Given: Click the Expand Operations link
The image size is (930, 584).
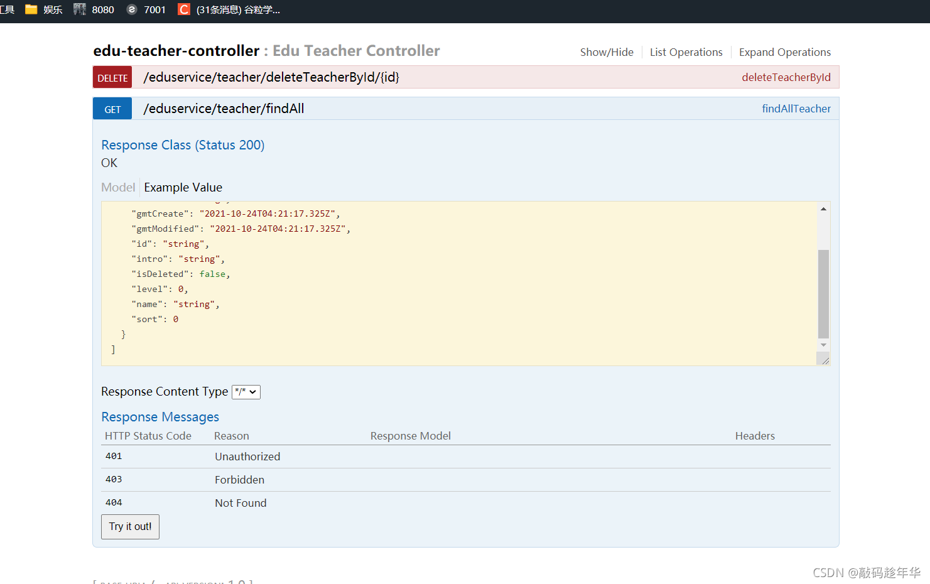Looking at the screenshot, I should point(785,52).
